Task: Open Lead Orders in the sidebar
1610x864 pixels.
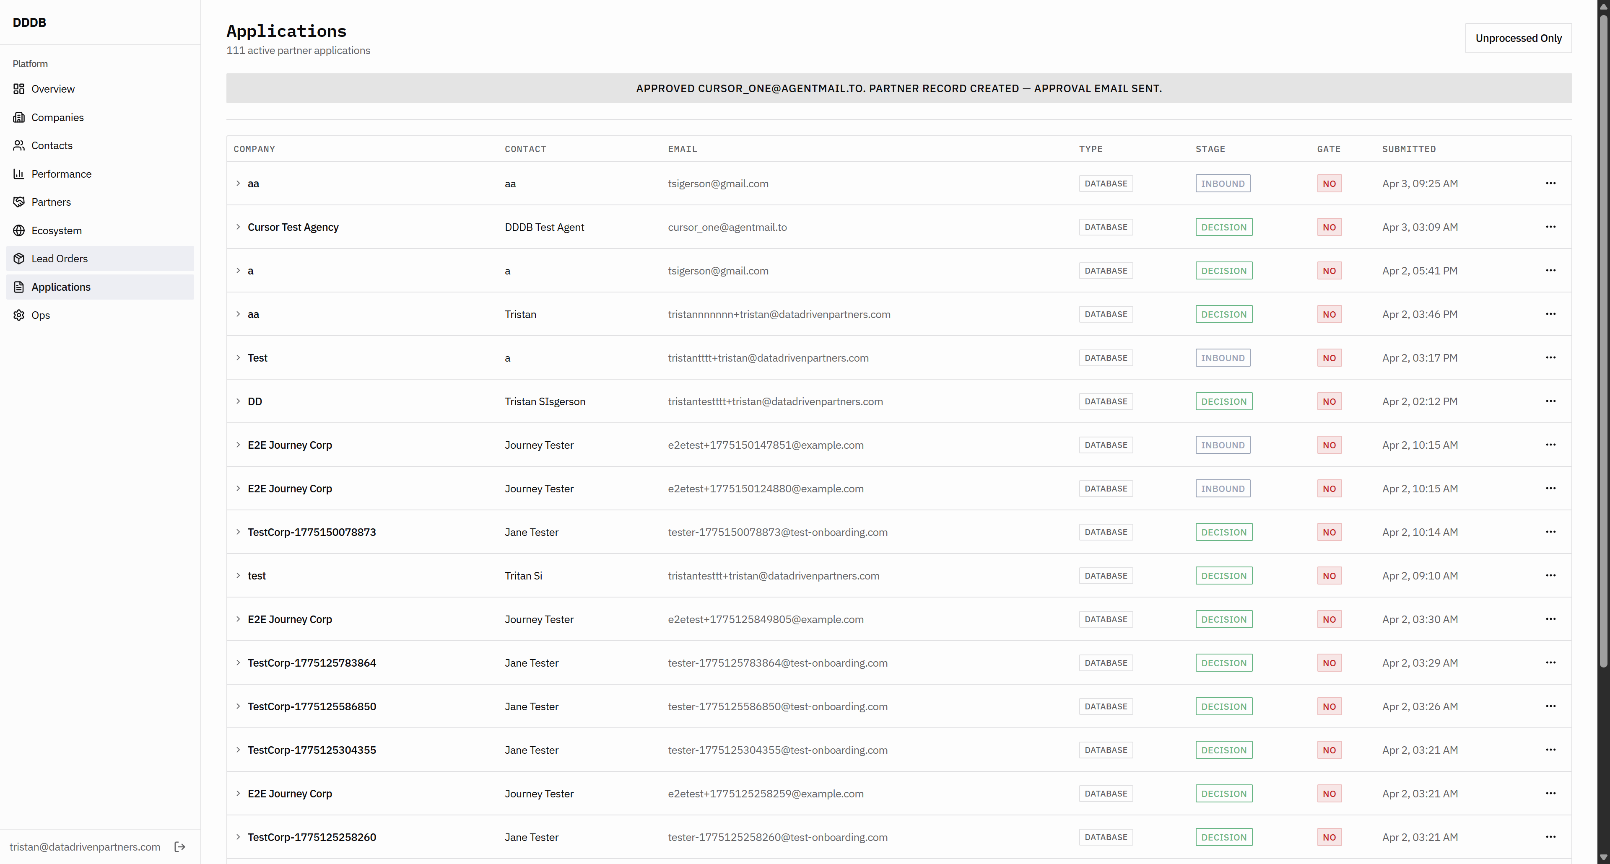Action: pyautogui.click(x=60, y=259)
